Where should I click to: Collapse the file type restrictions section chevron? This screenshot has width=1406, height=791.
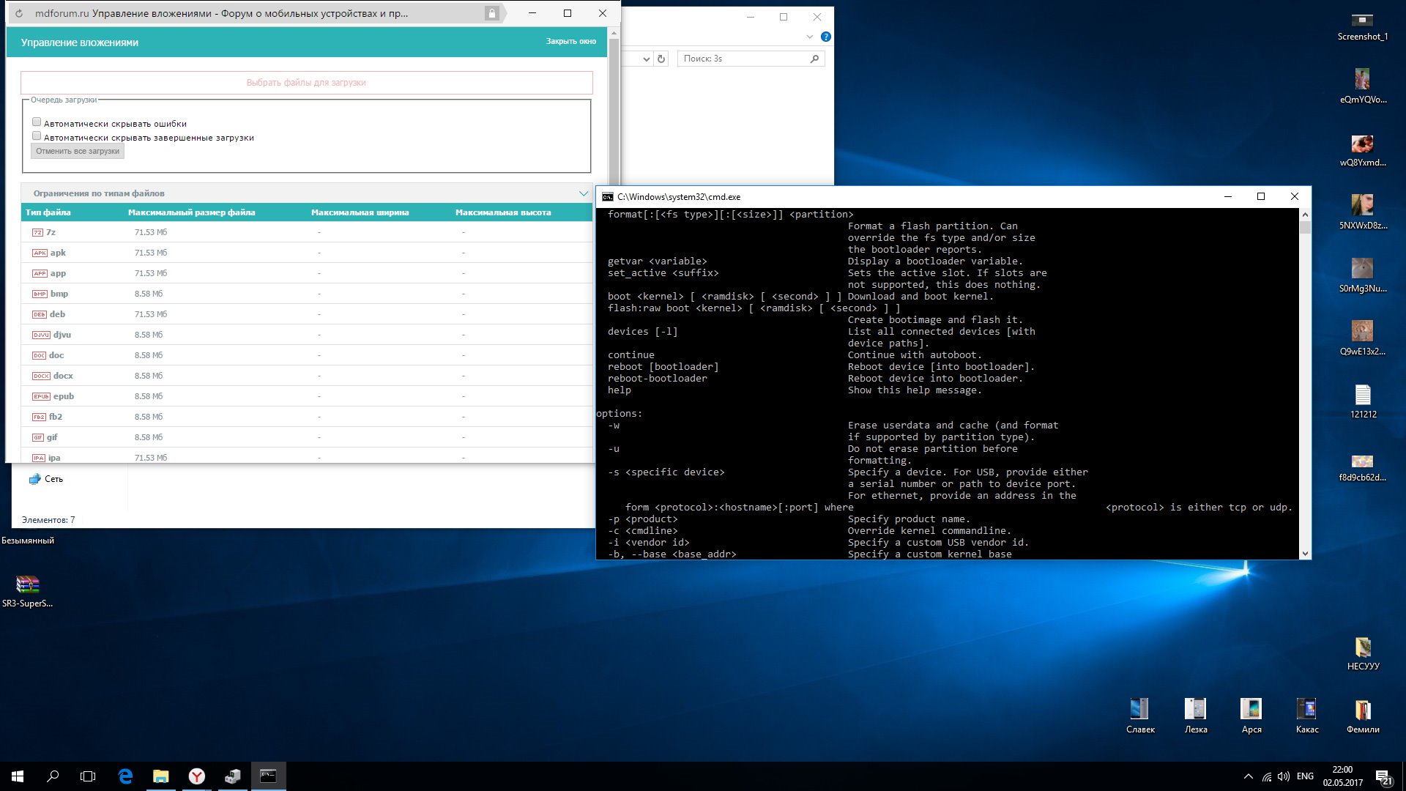(584, 193)
